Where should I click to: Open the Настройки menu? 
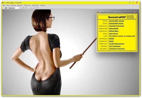pyautogui.click(x=35, y=5)
